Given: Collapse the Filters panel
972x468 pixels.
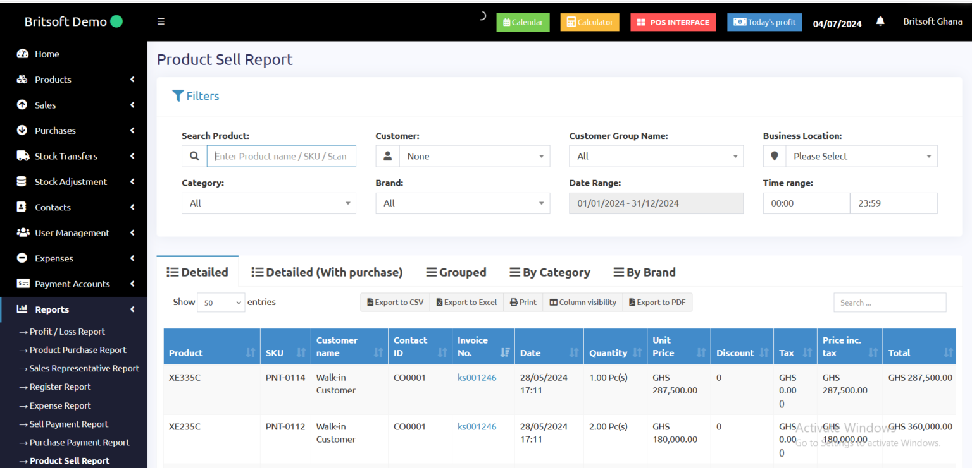Looking at the screenshot, I should 196,95.
